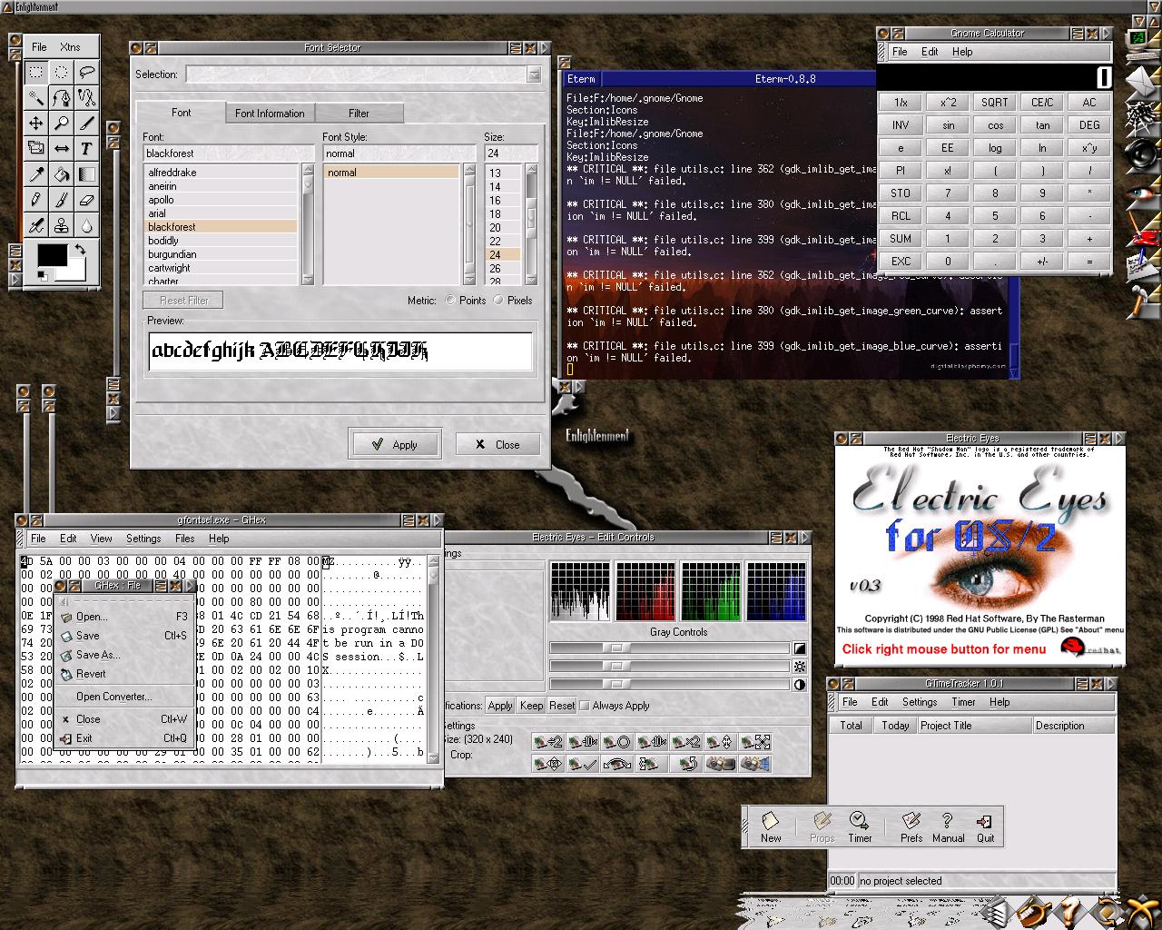Select the Fuzzy Select magic wand tool
This screenshot has width=1162, height=930.
tap(35, 97)
